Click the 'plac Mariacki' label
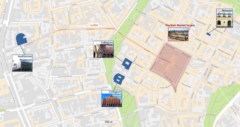 pyautogui.click(x=201, y=60)
